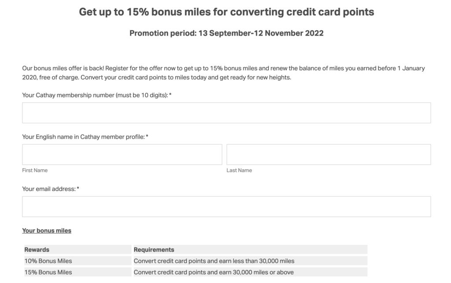451x283 pixels.
Task: Click into the Last Name text box
Action: (x=329, y=155)
